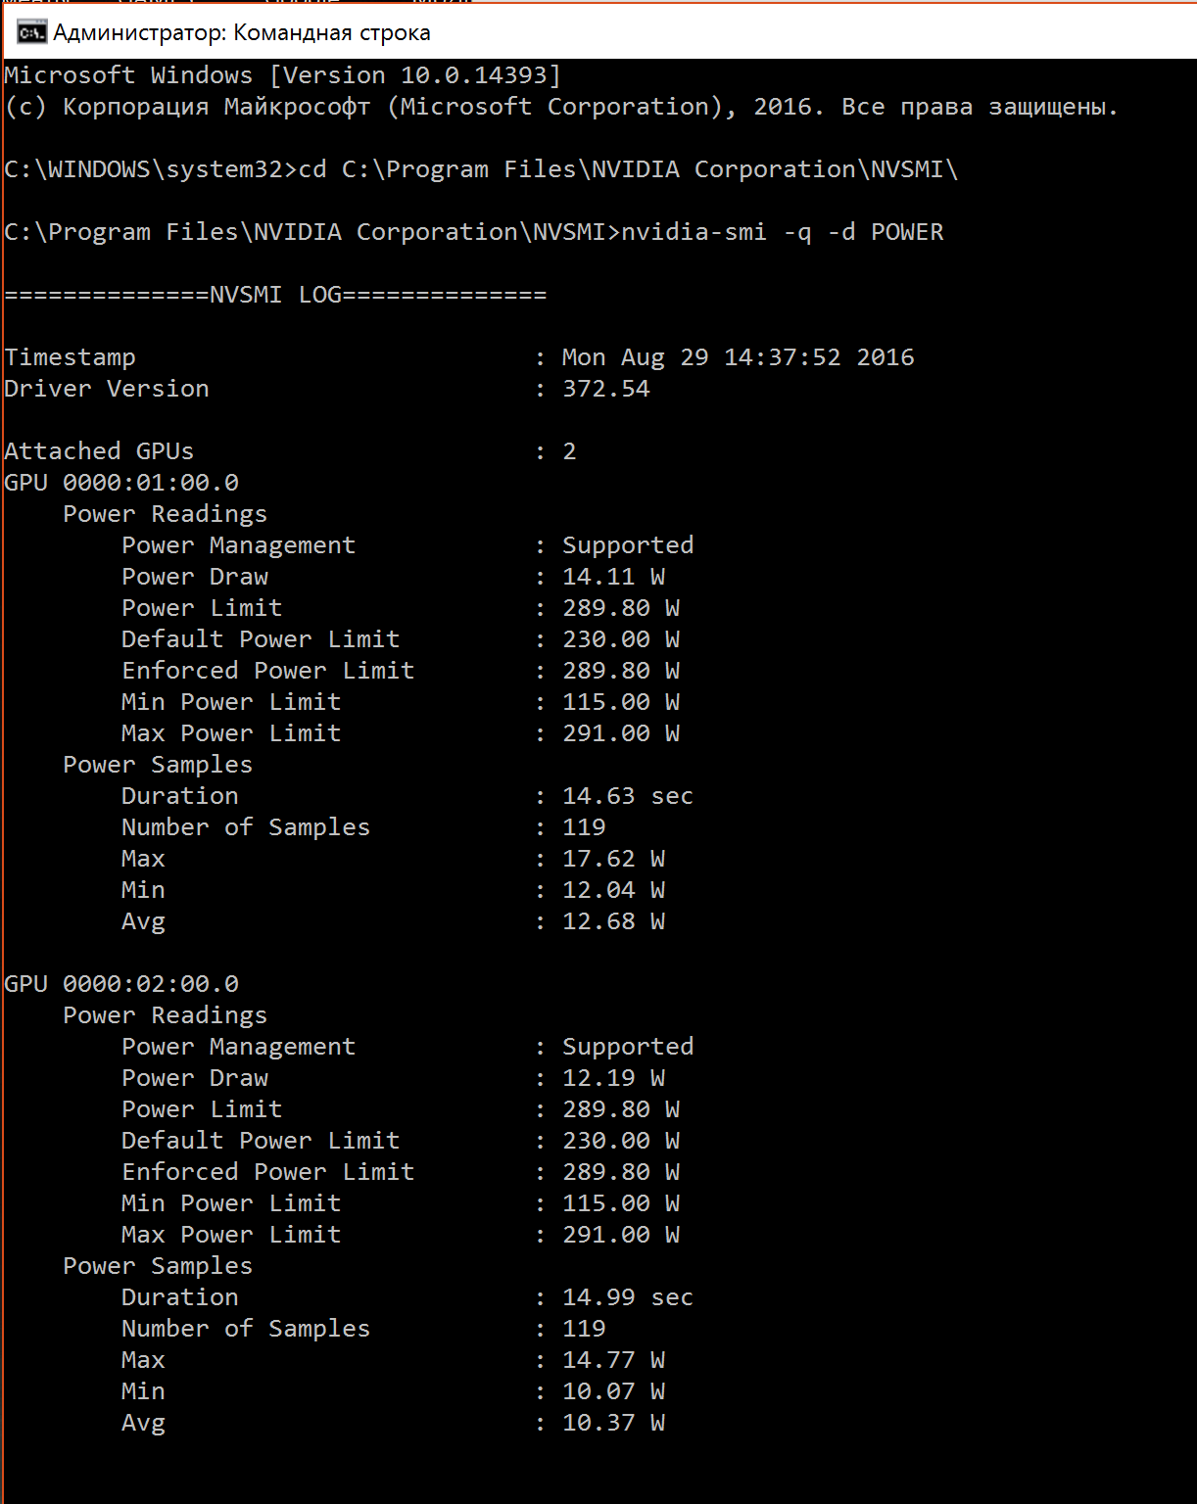Click the Avg sample value 12.68 W
1197x1504 pixels.
click(x=613, y=921)
